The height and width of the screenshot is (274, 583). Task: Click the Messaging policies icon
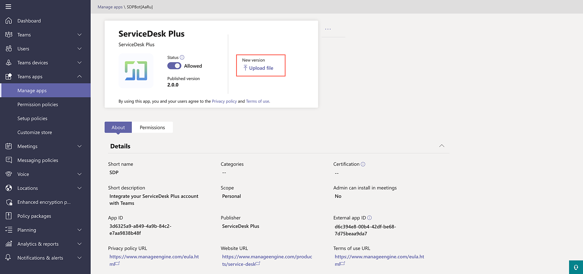[x=9, y=160]
